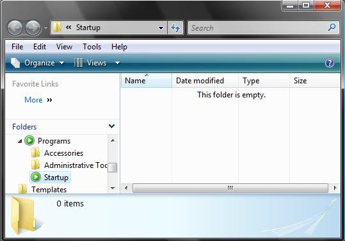Open the Edit menu
Viewport: 345px width, 241px height.
tap(40, 47)
